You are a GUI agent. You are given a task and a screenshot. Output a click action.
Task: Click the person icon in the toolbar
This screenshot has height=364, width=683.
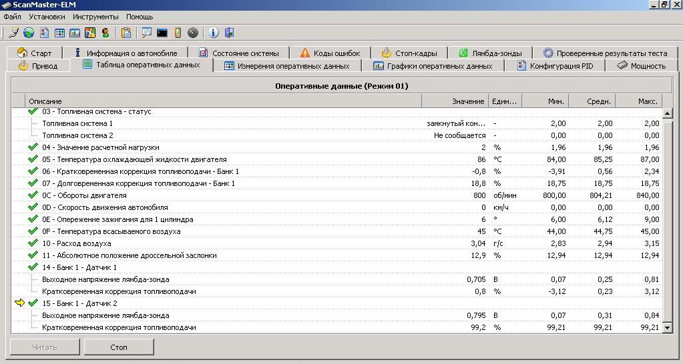click(105, 33)
